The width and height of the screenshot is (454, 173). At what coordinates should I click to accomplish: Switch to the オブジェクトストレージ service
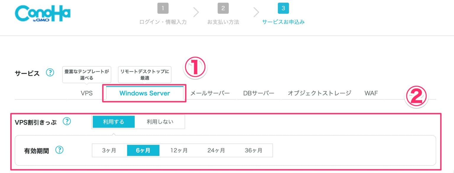pos(320,93)
